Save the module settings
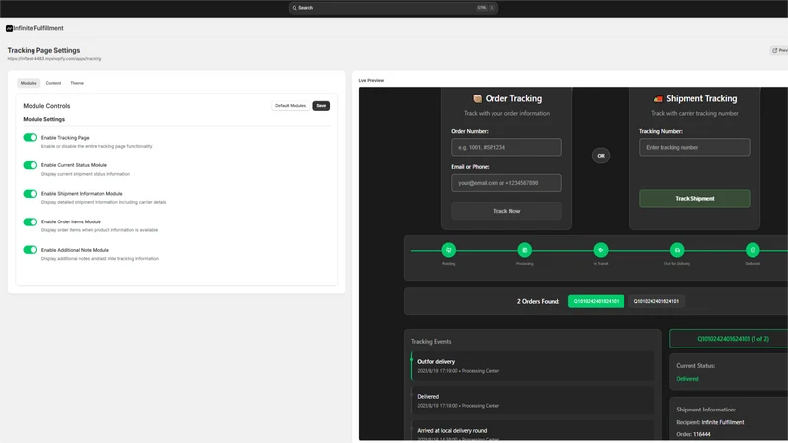Screen dimensions: 788x443 pyautogui.click(x=321, y=106)
